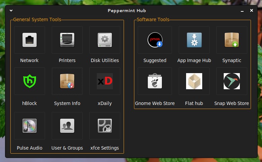Launch Flat hub box icon
Screen dimensions: 262x162
(194, 81)
